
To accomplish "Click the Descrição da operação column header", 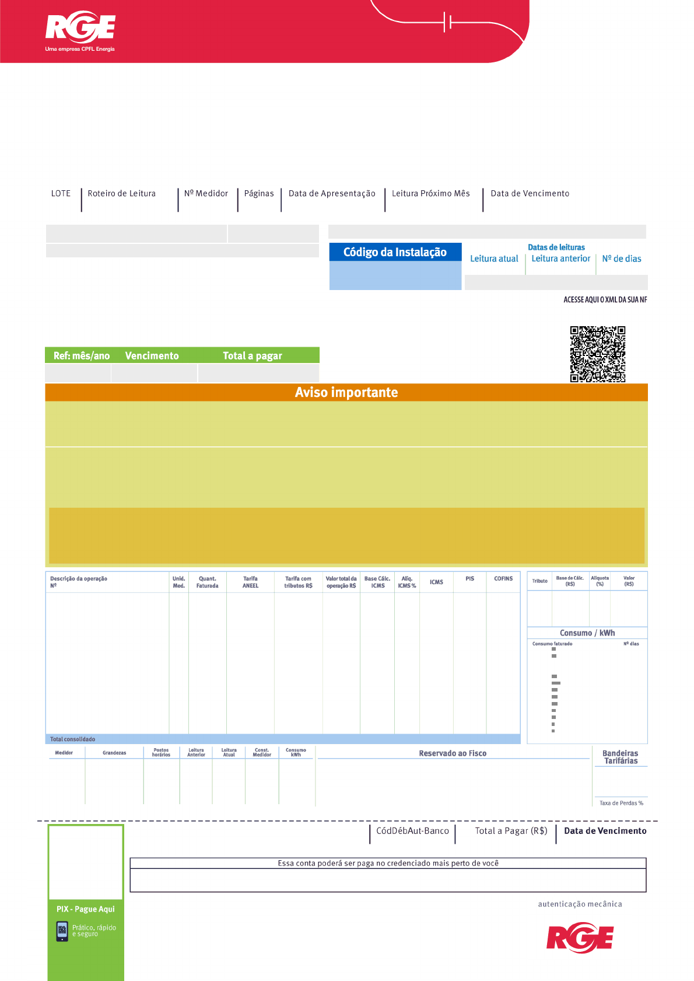I will tap(79, 579).
